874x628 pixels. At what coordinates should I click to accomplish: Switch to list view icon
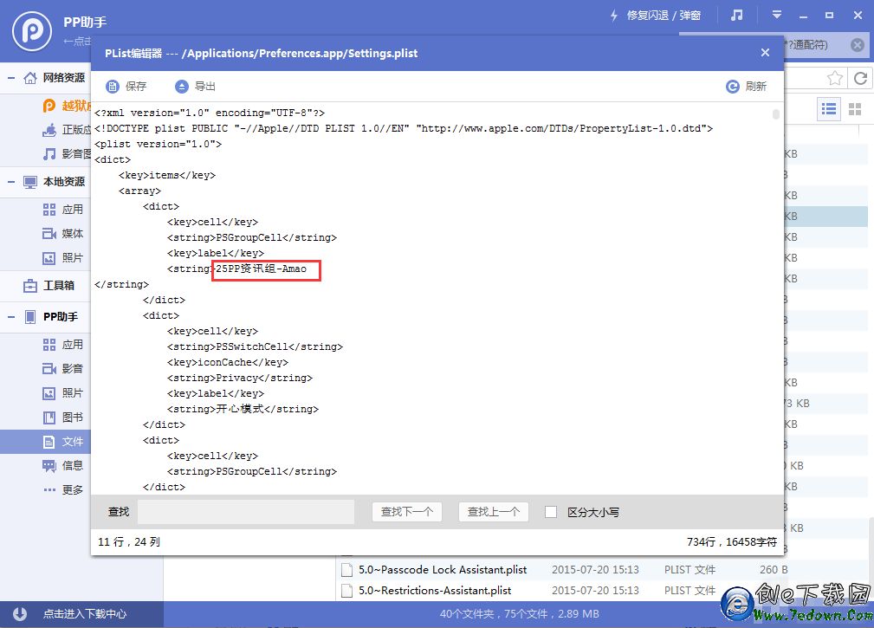point(829,108)
